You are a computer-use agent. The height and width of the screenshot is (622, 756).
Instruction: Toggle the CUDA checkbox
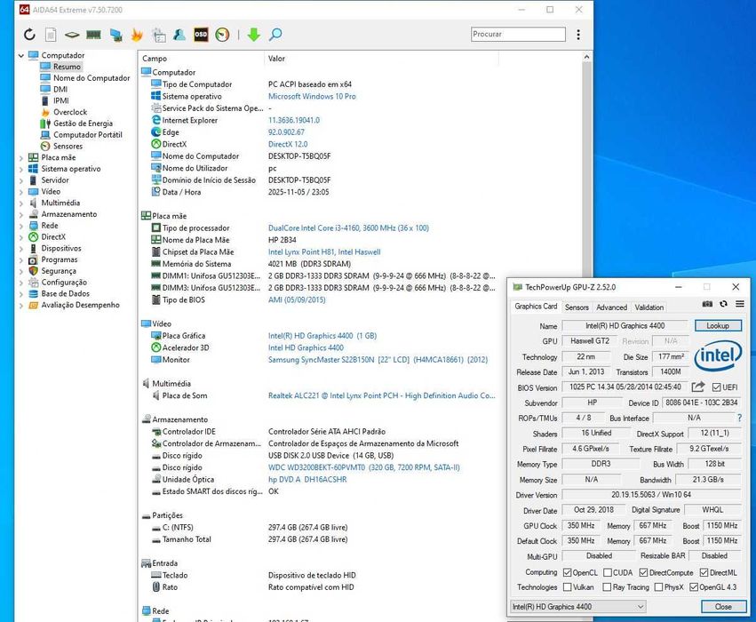point(607,573)
